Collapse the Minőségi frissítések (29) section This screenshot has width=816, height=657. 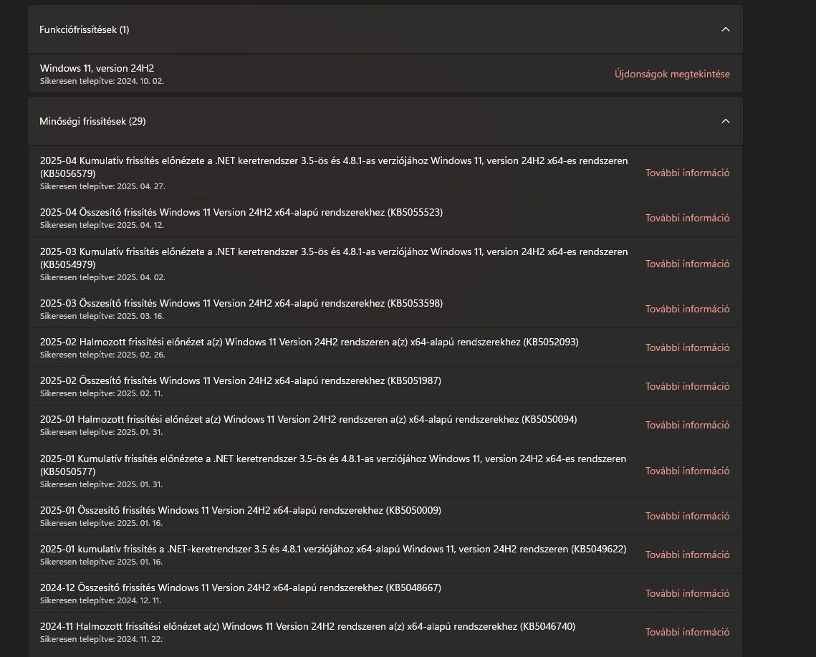click(726, 121)
